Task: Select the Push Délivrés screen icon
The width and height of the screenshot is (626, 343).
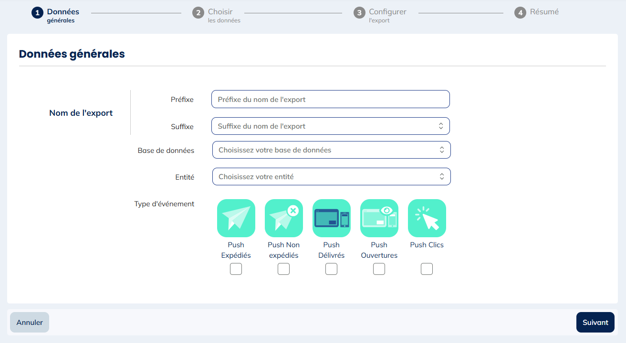Action: 331,218
